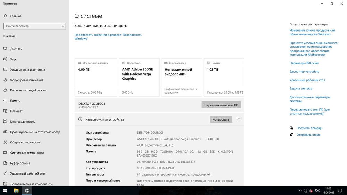Go to Главная settings page
This screenshot has width=347, height=195.
click(16, 16)
